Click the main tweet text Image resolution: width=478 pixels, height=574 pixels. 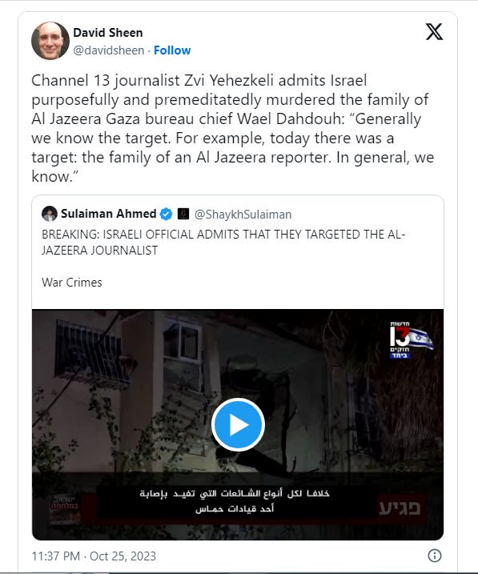point(233,128)
